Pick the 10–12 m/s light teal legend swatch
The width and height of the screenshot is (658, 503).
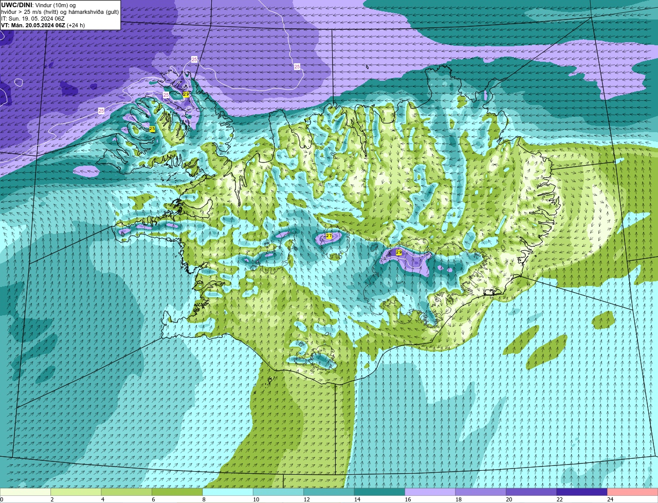[x=278, y=492]
